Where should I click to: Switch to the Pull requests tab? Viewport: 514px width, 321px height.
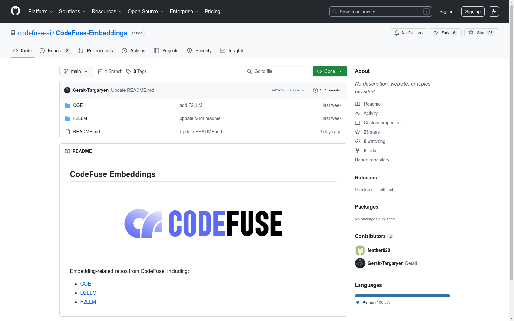95,51
